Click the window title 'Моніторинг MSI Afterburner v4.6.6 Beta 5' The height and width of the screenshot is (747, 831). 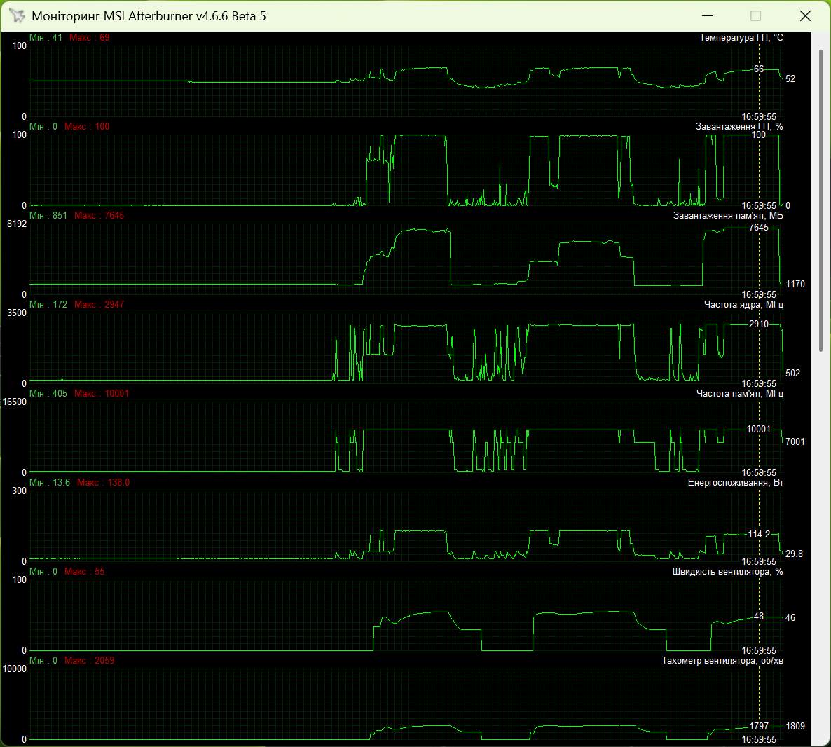pos(149,16)
